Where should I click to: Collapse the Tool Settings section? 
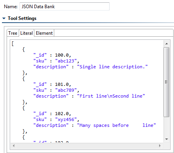click(x=4, y=18)
